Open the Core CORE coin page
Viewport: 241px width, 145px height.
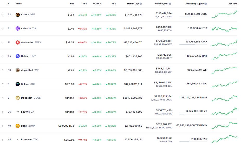pos(28,15)
